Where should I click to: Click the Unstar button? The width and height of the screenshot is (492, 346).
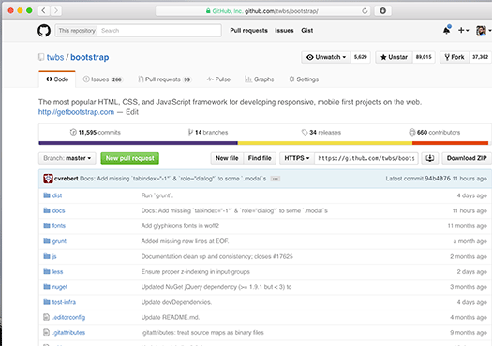[x=394, y=57]
